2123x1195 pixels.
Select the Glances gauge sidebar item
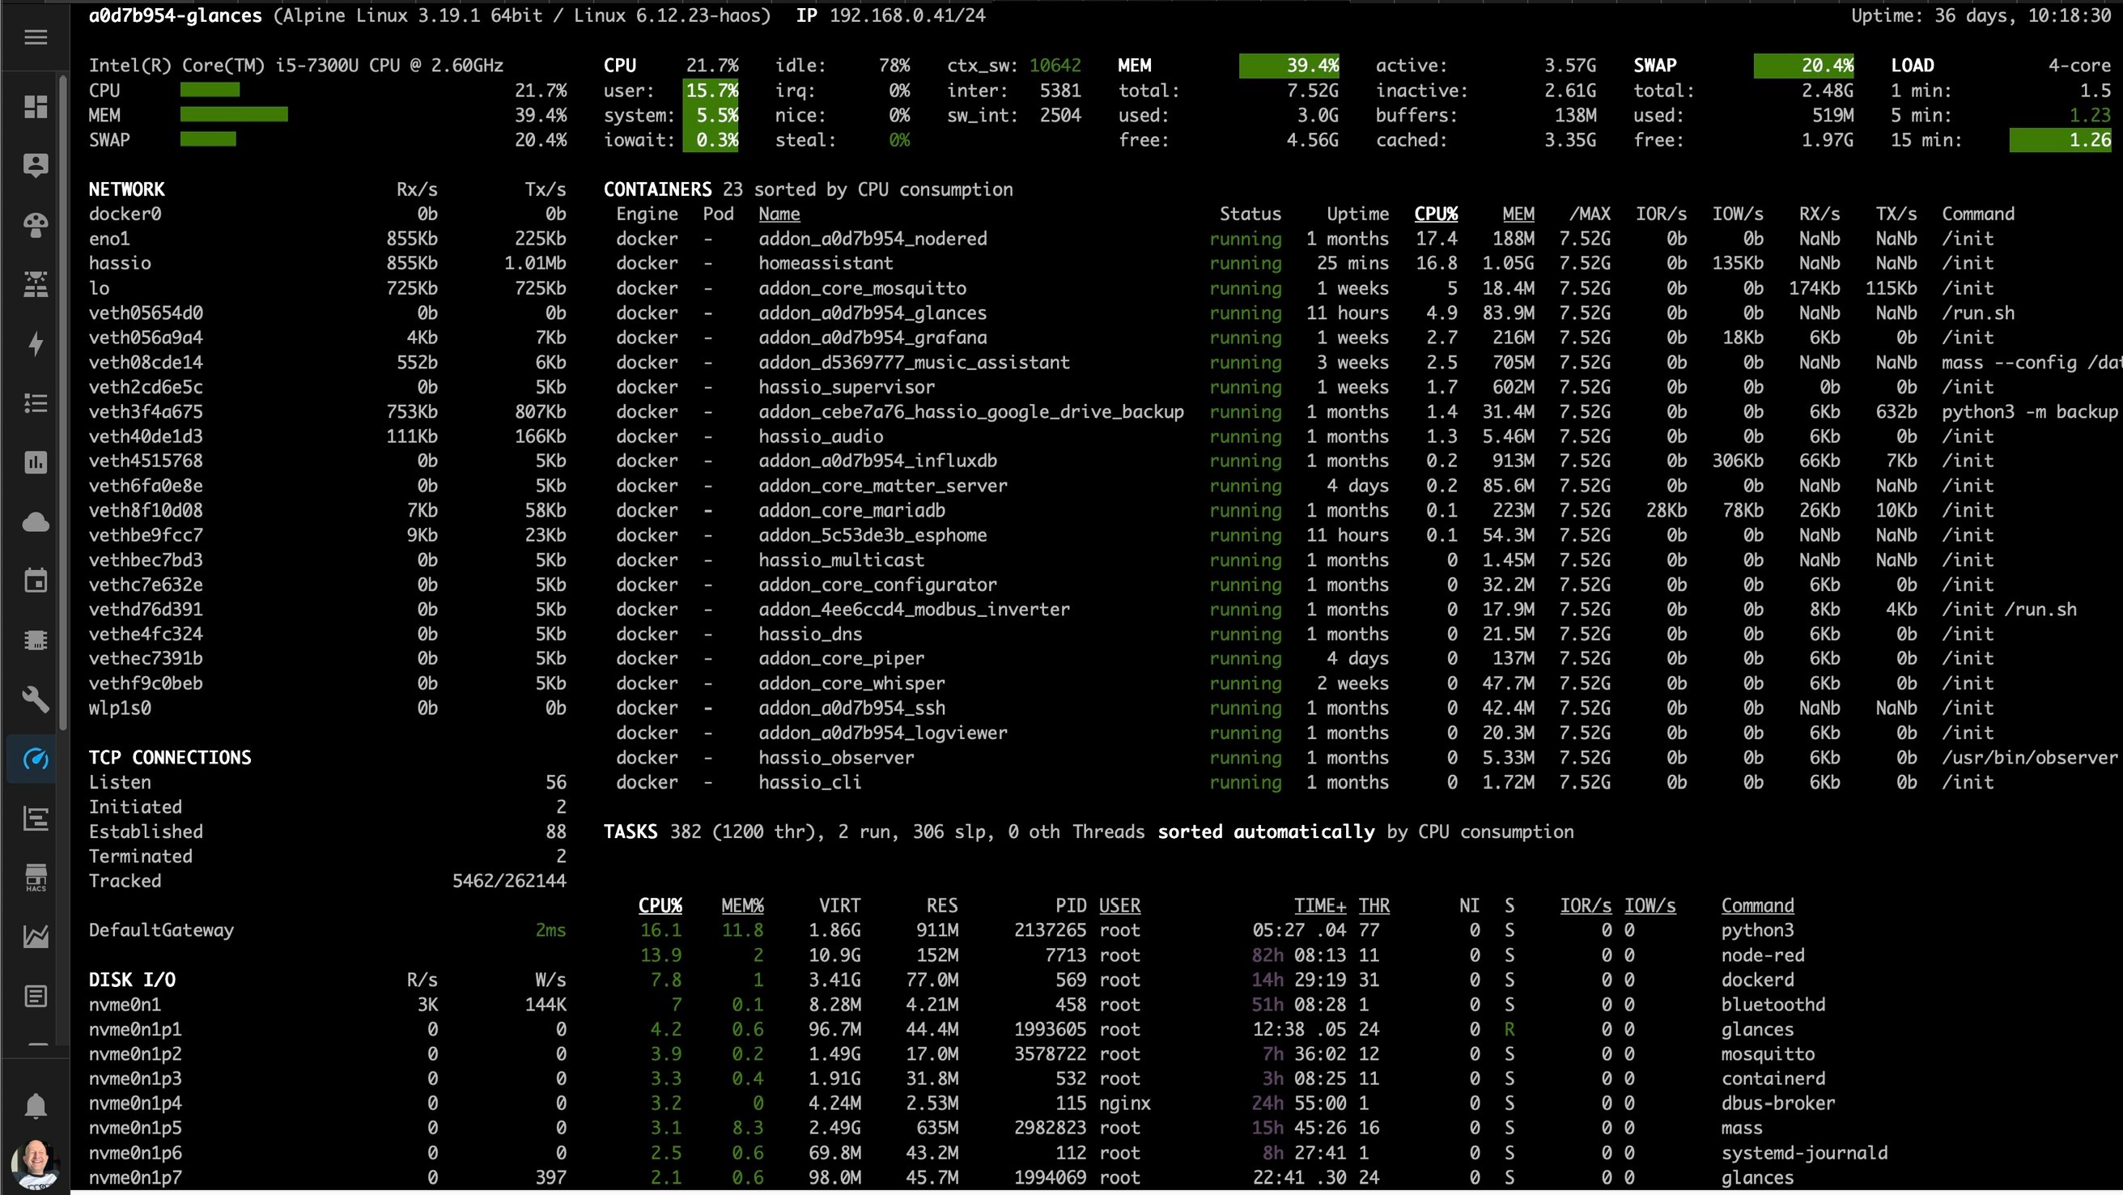pyautogui.click(x=36, y=759)
